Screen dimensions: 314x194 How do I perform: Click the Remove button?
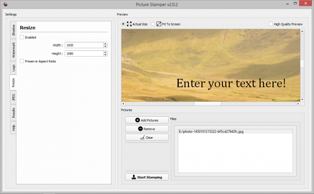147,129
